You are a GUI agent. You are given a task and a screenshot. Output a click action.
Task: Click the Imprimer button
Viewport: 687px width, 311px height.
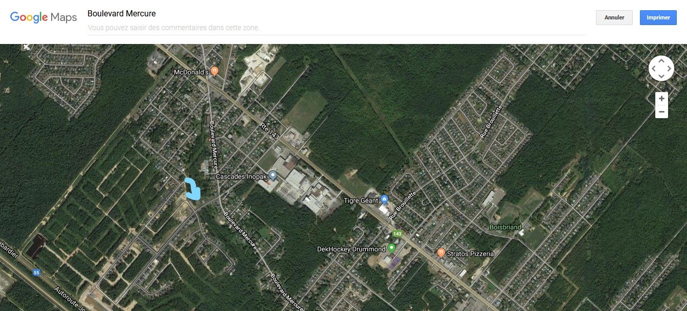(x=658, y=17)
